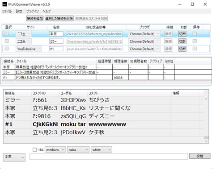Screen dimensions: 212x169
Task: Click the #1 name field
Action: tap(56, 49)
